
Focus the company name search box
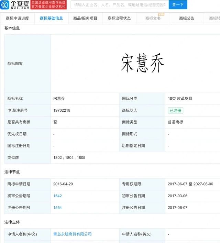[x=120, y=5]
